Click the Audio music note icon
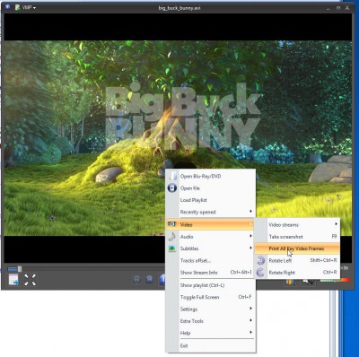 [172, 237]
